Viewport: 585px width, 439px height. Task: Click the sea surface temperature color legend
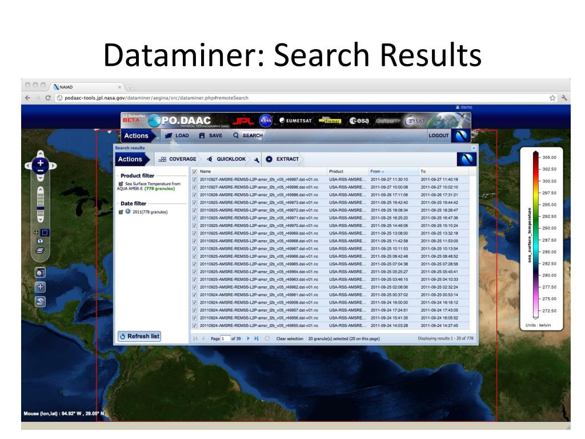tap(542, 239)
